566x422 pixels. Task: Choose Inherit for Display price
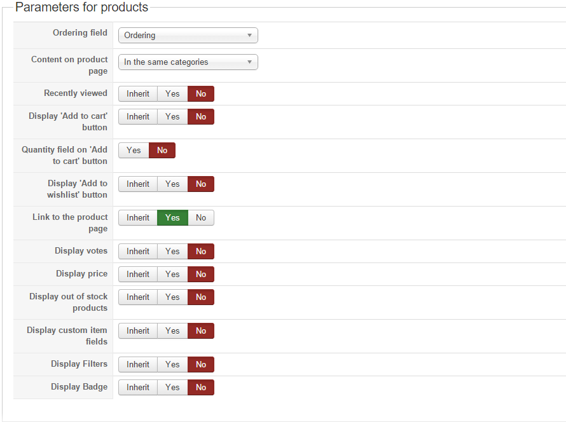coord(138,275)
